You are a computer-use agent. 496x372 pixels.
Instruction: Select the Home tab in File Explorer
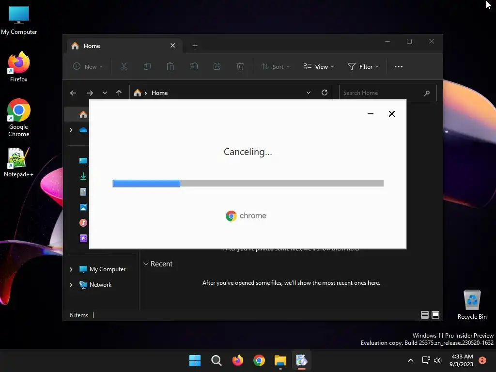coord(124,46)
